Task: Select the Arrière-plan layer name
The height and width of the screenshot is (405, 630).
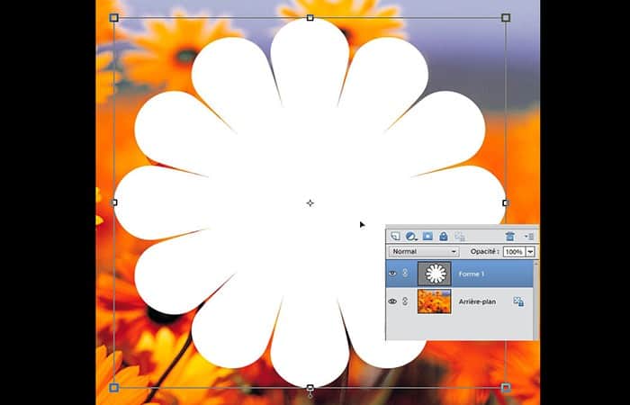Action: tap(477, 301)
